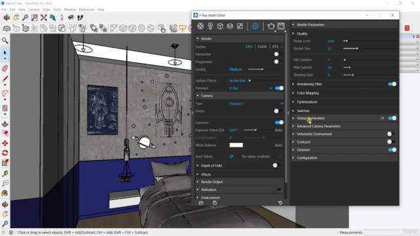
Task: Select the SketchUp Select arrow tool
Action: [x=5, y=52]
